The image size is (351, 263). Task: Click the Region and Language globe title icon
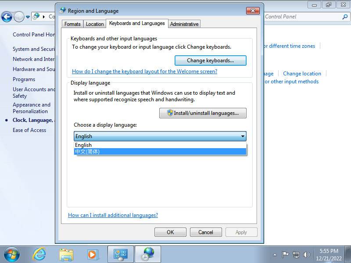pyautogui.click(x=63, y=10)
